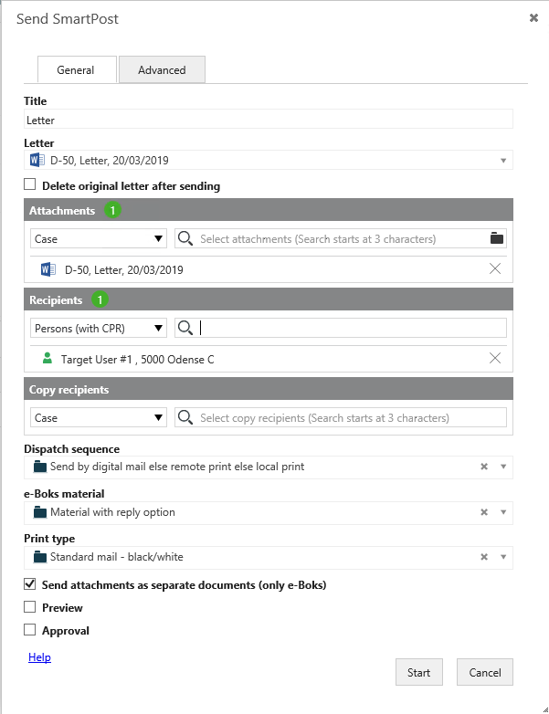The image size is (549, 714).
Task: Remove Target User #1 recipient
Action: [x=495, y=359]
